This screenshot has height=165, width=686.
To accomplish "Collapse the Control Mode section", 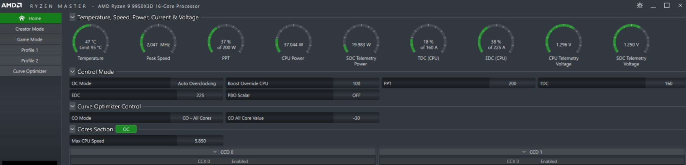I will [73, 72].
